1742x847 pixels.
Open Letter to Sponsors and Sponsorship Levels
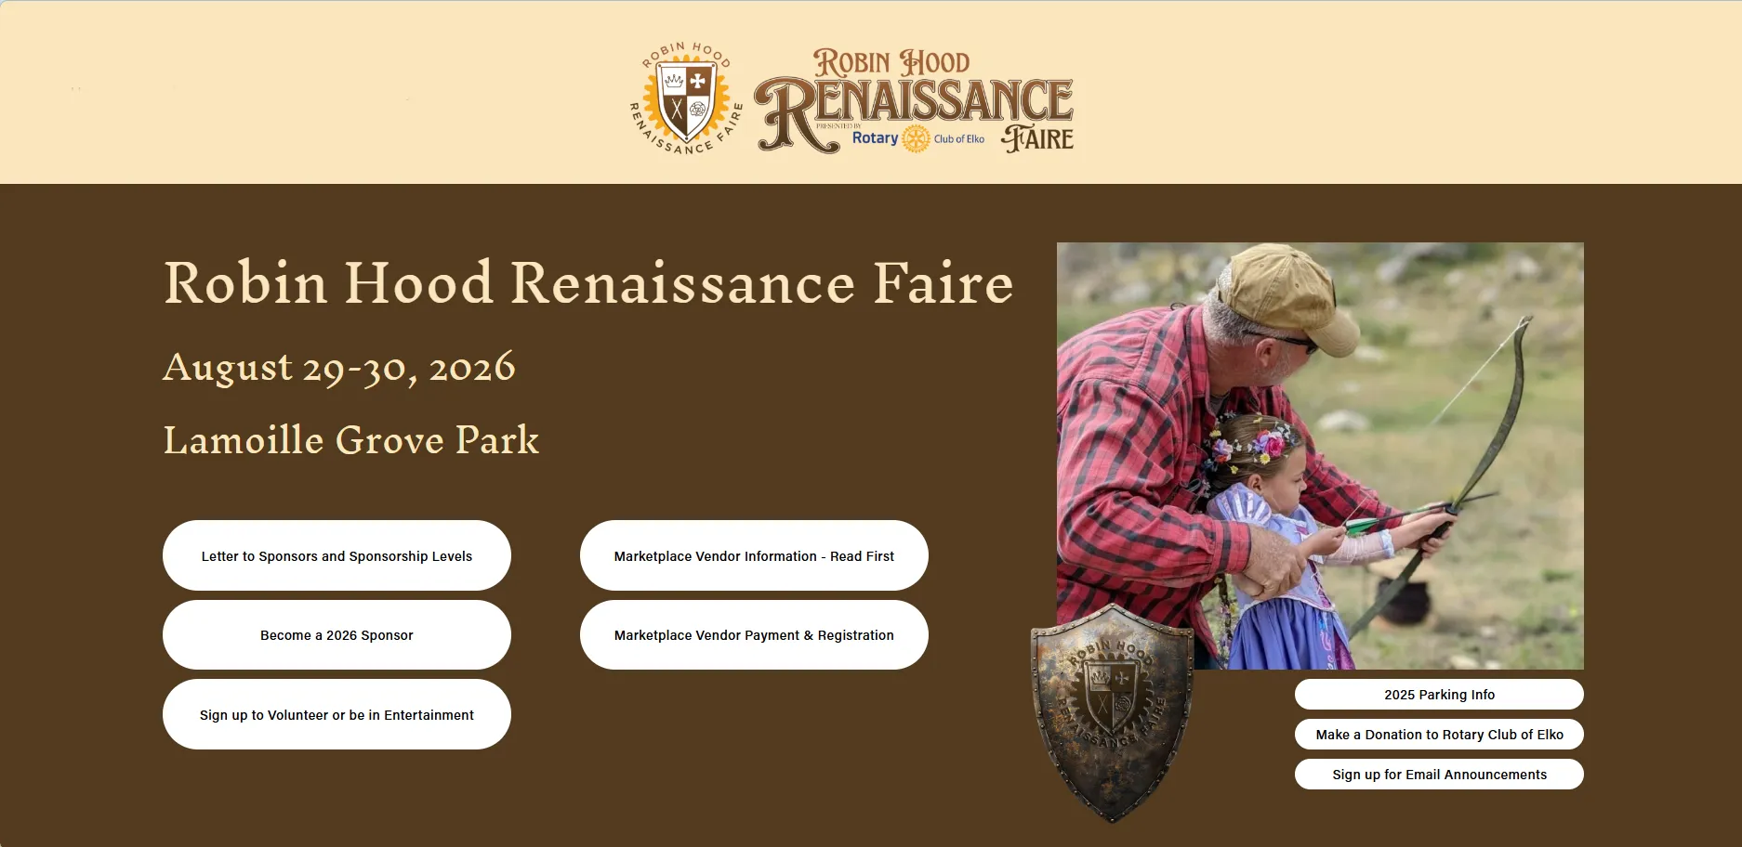pos(337,555)
